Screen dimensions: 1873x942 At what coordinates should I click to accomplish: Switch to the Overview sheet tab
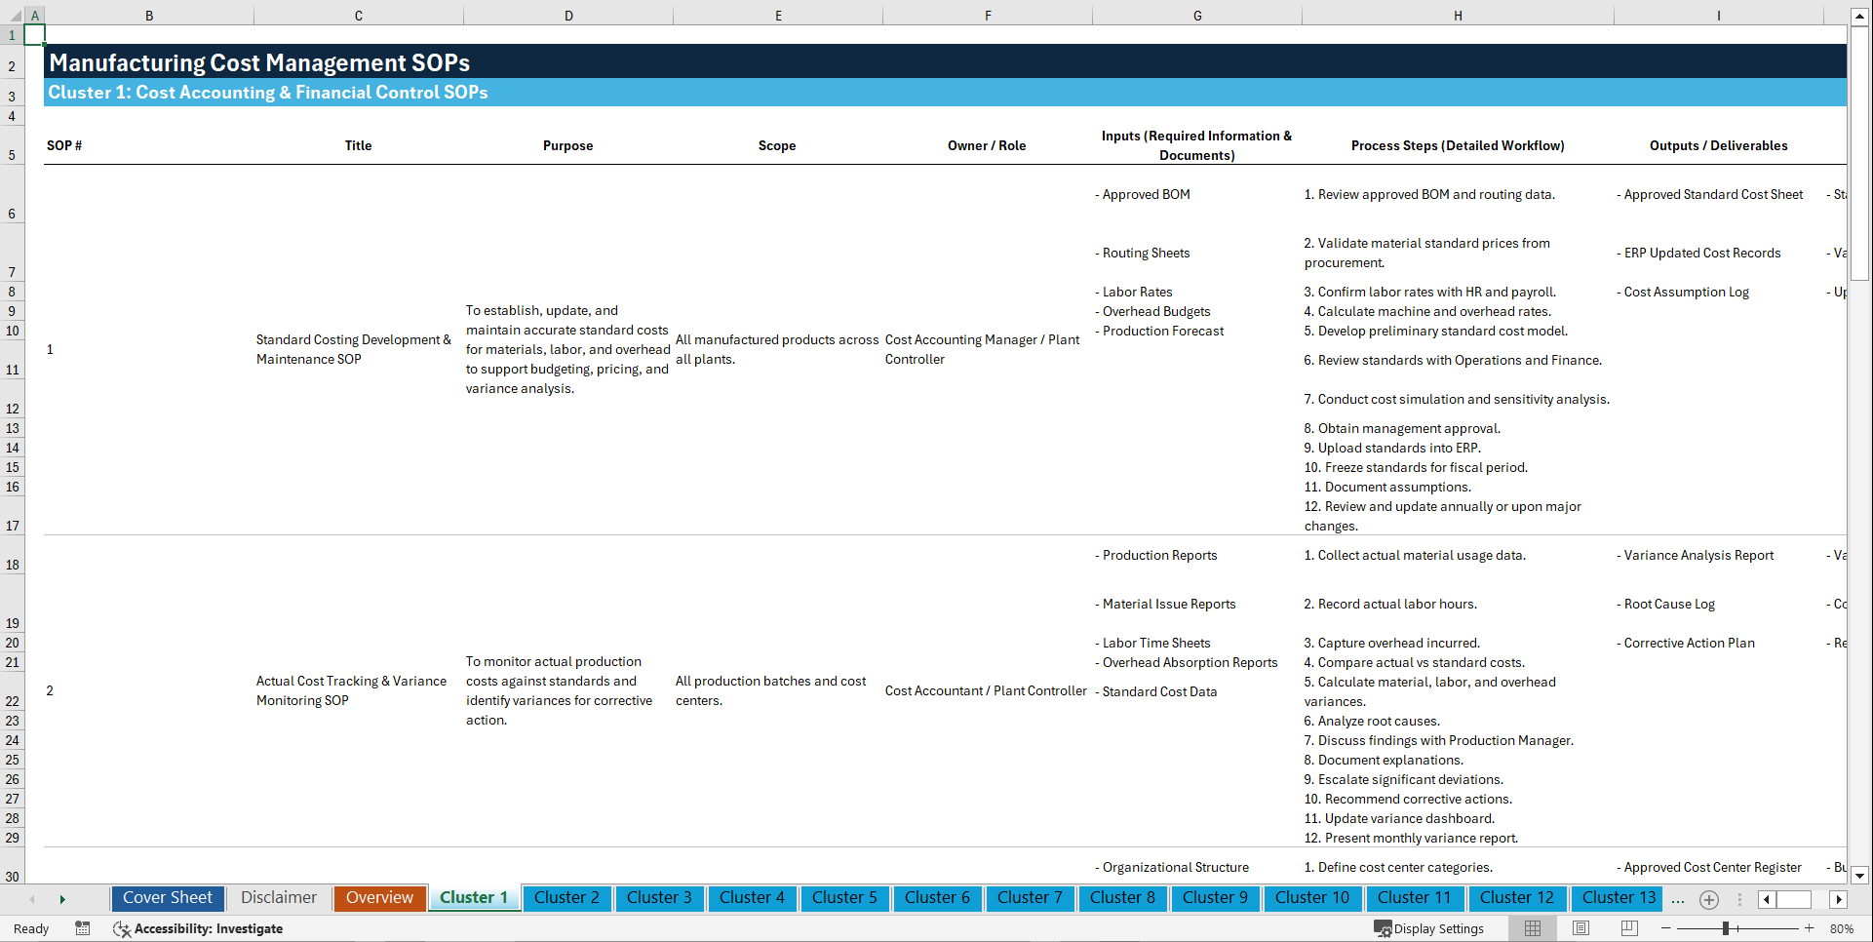point(379,898)
